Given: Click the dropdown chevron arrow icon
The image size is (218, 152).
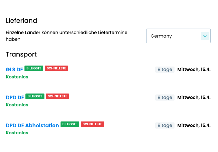Looking at the screenshot, I should click(205, 36).
